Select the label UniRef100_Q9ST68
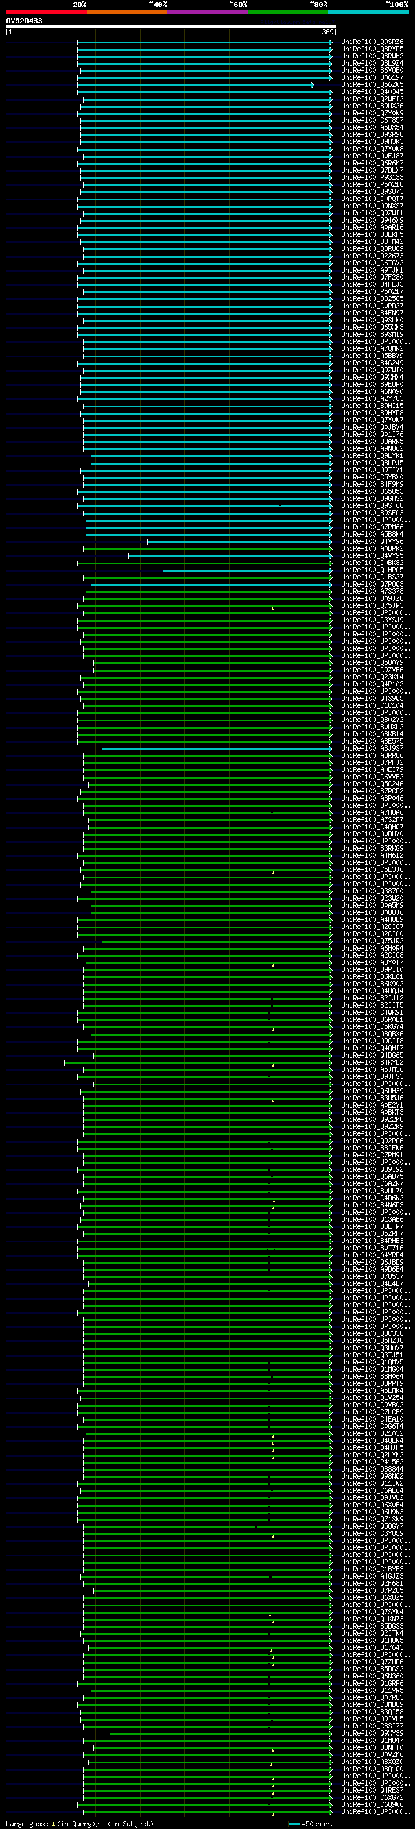 pos(372,505)
